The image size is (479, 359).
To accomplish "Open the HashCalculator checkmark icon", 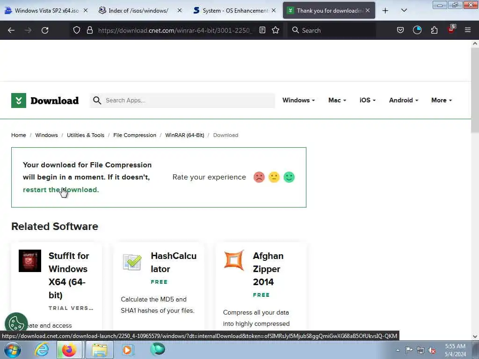I will pos(132,262).
